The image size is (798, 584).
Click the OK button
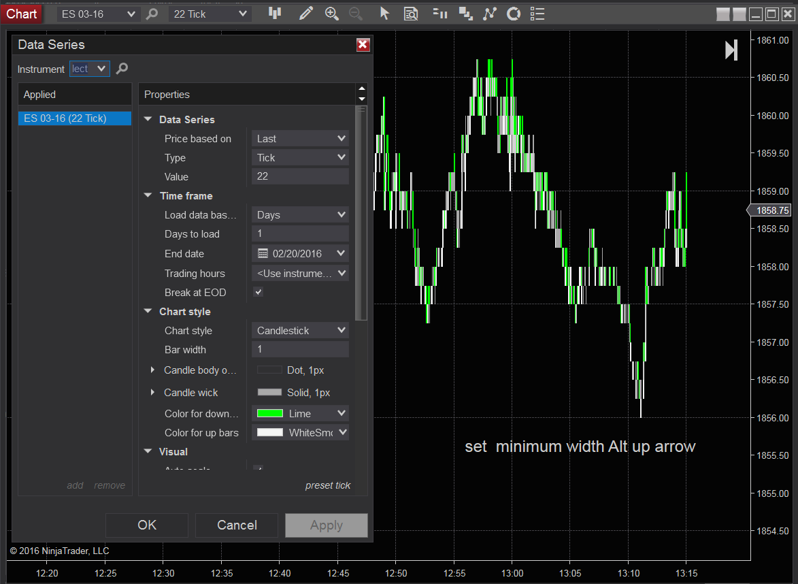pyautogui.click(x=146, y=525)
